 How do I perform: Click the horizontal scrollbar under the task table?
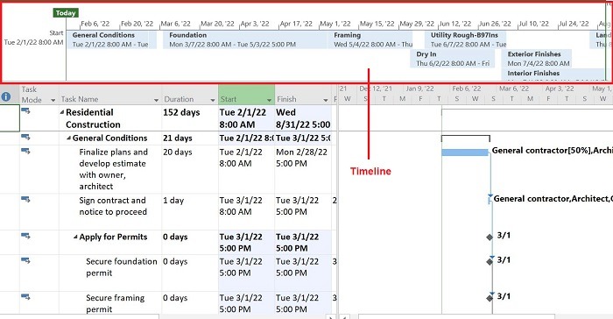click(x=80, y=316)
